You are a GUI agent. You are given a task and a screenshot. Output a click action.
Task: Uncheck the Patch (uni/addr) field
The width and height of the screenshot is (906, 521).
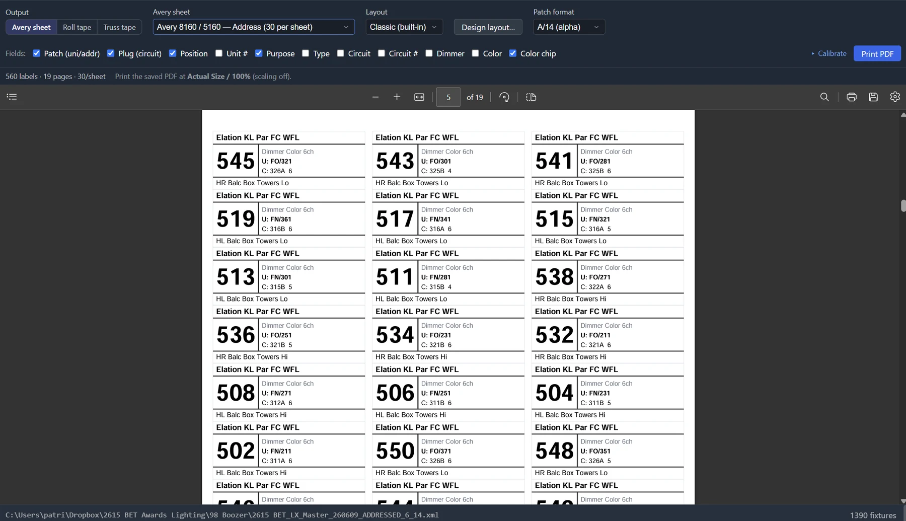point(37,53)
